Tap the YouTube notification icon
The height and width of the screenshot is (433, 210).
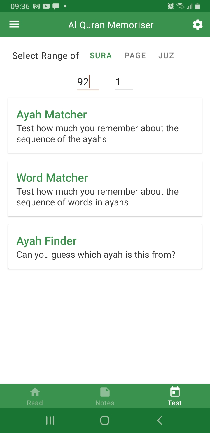click(46, 6)
